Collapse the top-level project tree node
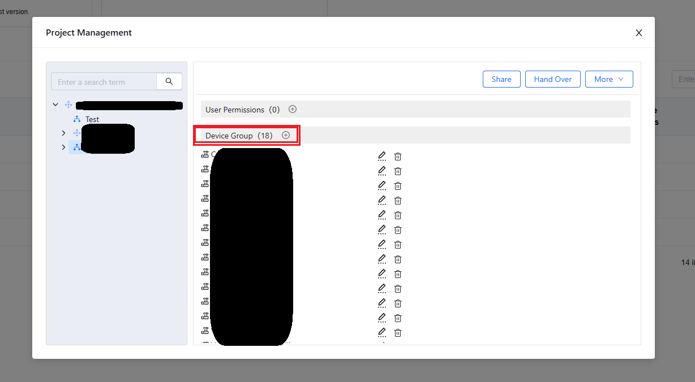The image size is (695, 382). click(55, 105)
